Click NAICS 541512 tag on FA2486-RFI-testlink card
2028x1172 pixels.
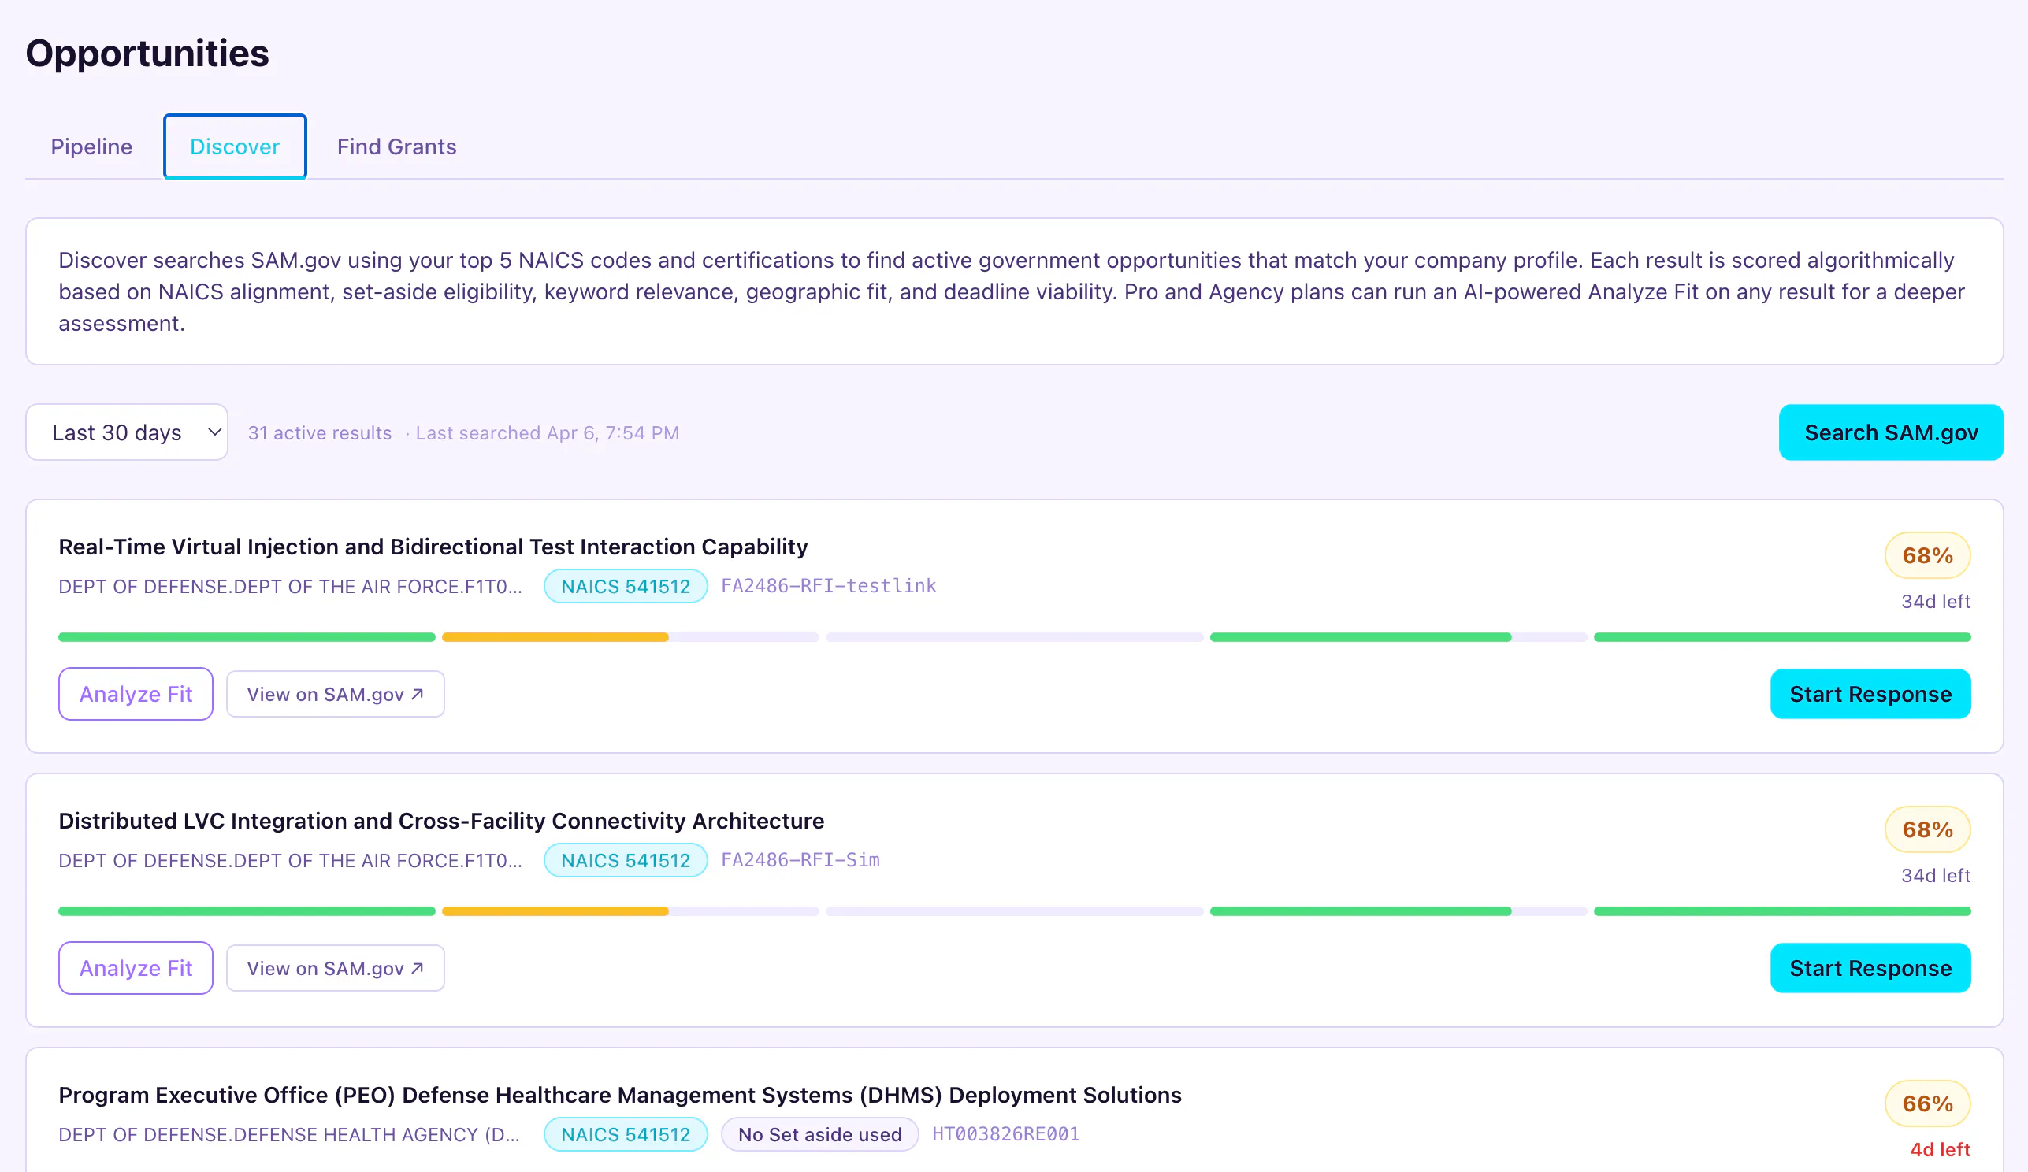coord(626,585)
